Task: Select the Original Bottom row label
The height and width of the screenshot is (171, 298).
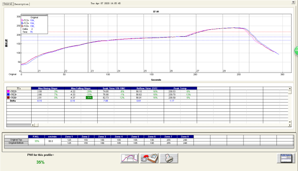Action: click(x=16, y=143)
